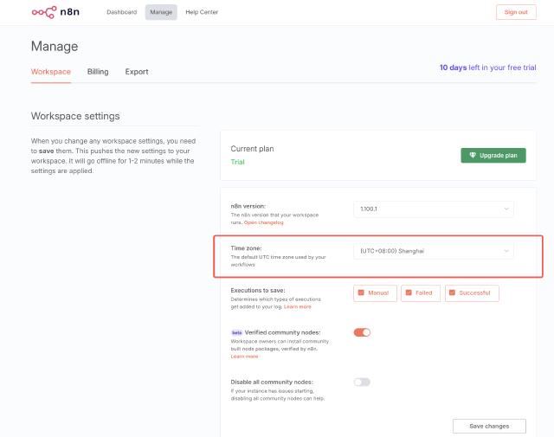Select the Workspace tab

pyautogui.click(x=50, y=72)
